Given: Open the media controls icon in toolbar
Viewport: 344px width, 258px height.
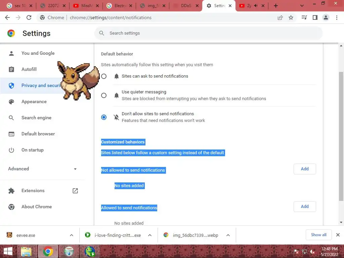Looking at the screenshot, I should [x=304, y=17].
